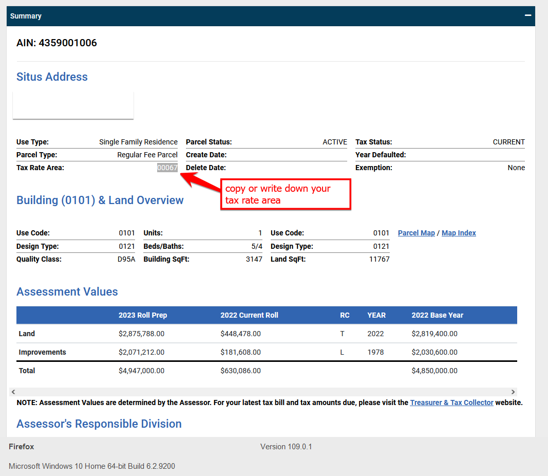Visit the Treasurer & Tax Collector website link

451,402
